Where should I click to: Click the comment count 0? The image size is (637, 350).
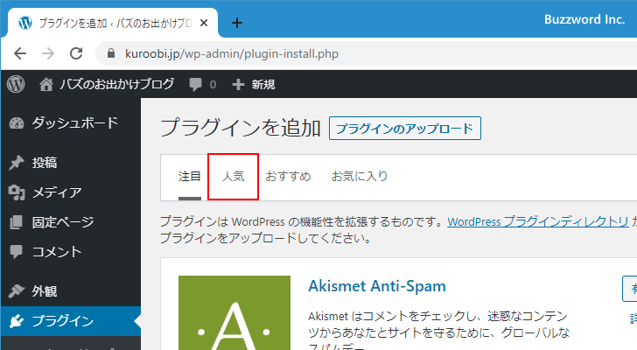(213, 85)
